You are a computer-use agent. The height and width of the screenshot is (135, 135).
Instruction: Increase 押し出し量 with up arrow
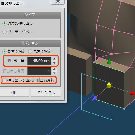[x=54, y=59]
